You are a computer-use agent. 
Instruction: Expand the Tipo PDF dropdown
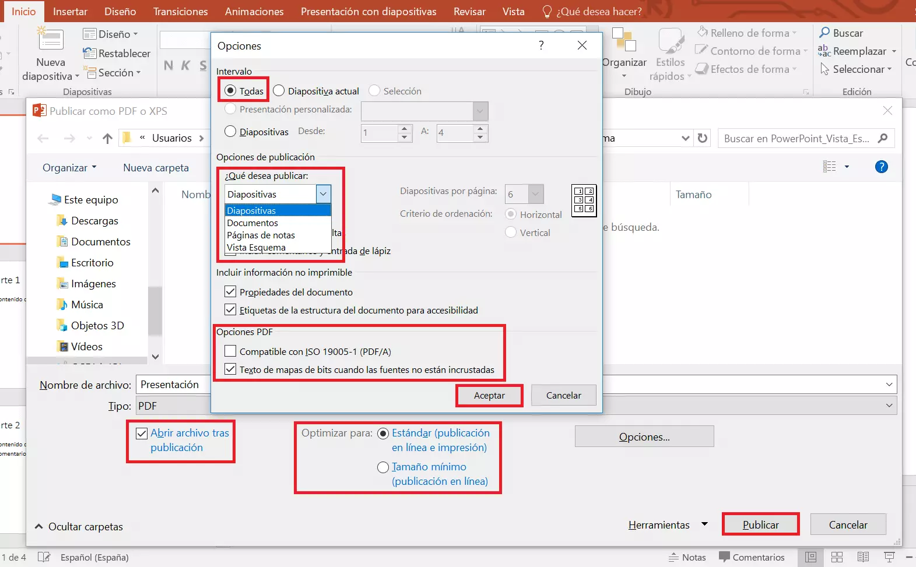point(889,406)
